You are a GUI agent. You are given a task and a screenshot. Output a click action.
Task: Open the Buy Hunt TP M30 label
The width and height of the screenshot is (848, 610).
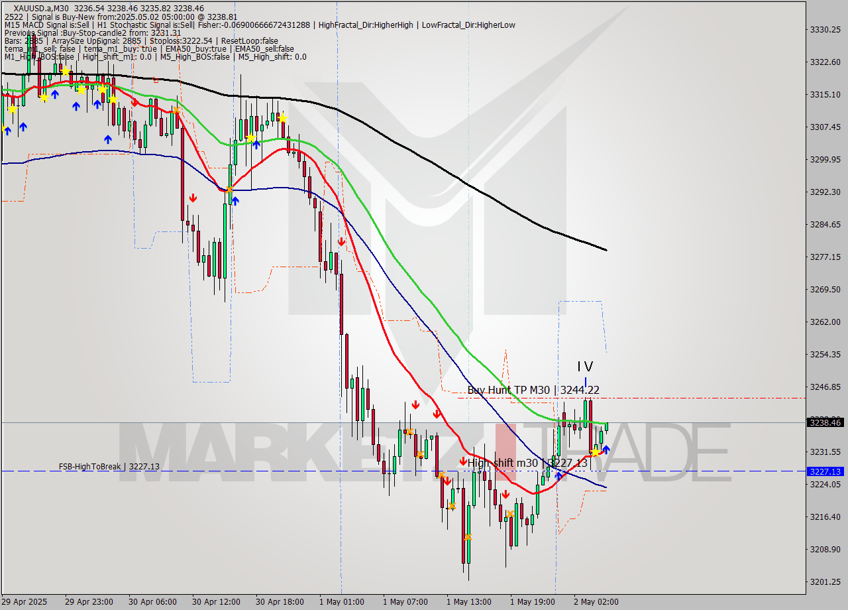pos(533,390)
